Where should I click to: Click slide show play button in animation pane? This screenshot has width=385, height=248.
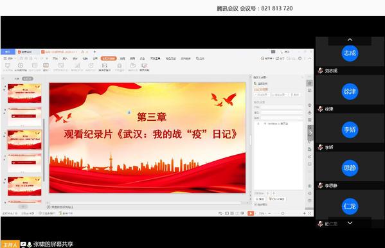[276, 199]
